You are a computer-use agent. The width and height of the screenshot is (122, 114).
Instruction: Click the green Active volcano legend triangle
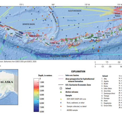[x=61, y=92]
